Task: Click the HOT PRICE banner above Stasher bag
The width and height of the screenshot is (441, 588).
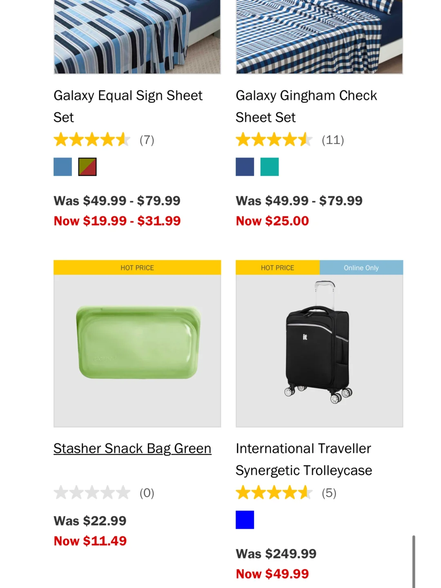Action: [137, 267]
